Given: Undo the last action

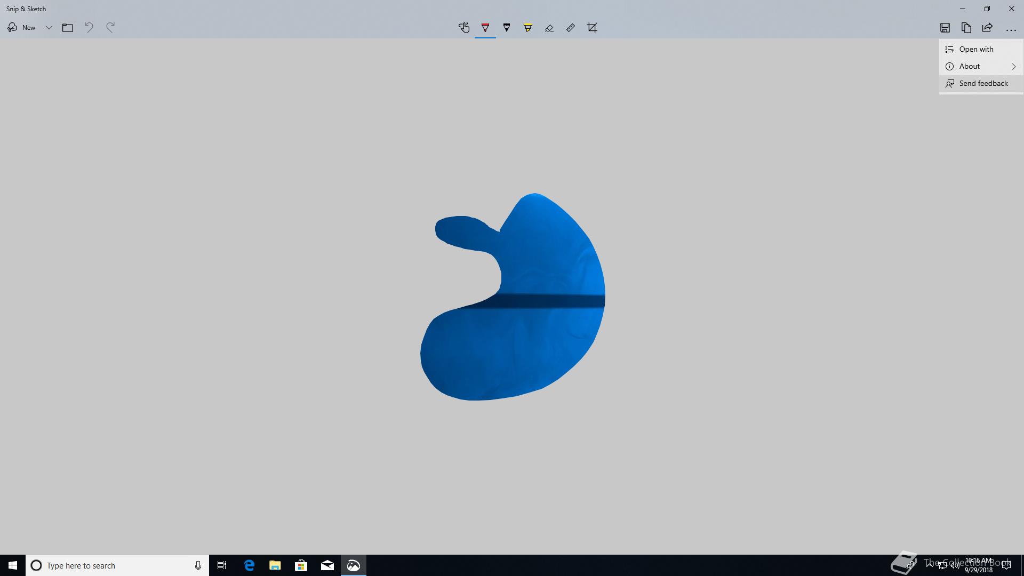Looking at the screenshot, I should [x=89, y=28].
